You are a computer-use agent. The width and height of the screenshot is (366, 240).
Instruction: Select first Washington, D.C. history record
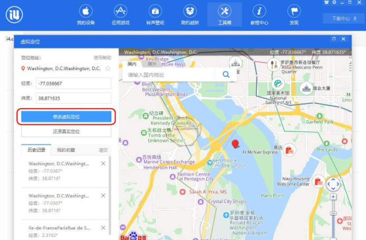tap(65, 171)
